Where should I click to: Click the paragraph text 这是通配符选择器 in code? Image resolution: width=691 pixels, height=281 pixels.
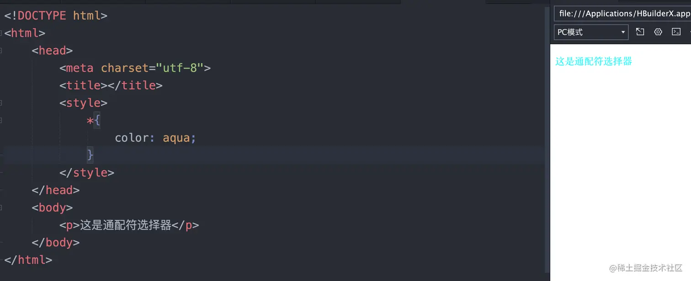click(x=126, y=225)
